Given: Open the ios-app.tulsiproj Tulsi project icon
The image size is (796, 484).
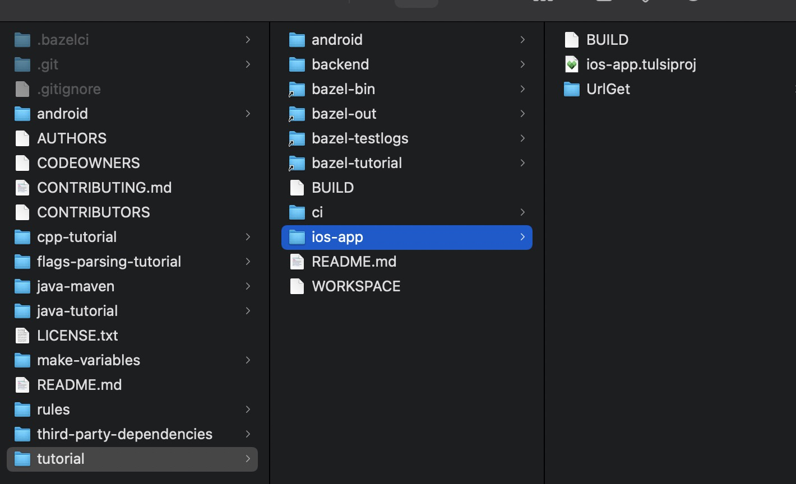Looking at the screenshot, I should coord(572,64).
